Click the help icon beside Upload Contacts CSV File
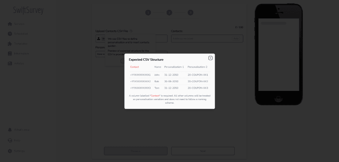Image resolution: width=339 pixels, height=162 pixels. click(131, 31)
